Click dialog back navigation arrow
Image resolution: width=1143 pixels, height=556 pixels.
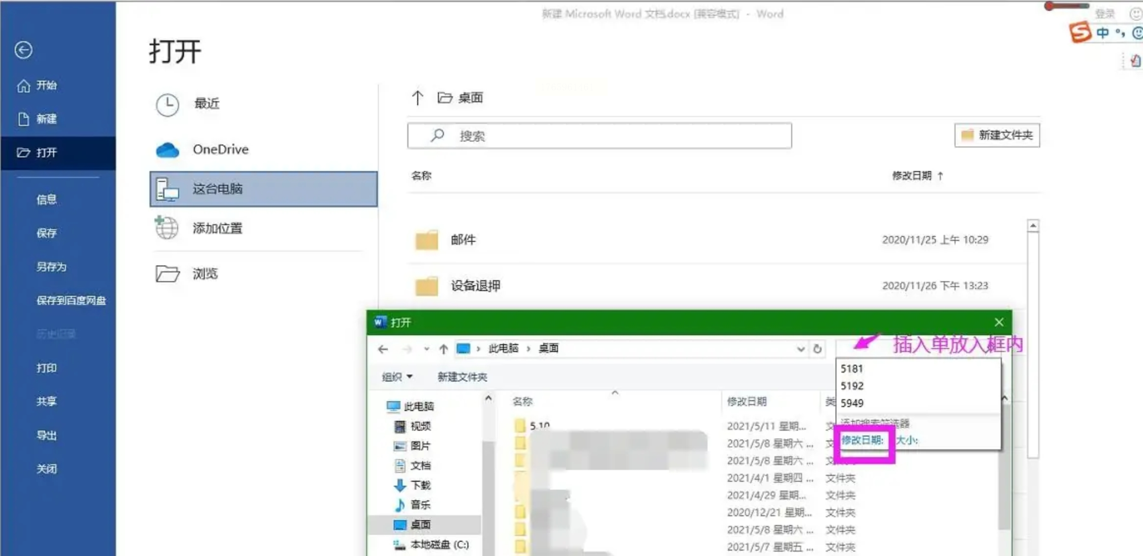coord(383,349)
